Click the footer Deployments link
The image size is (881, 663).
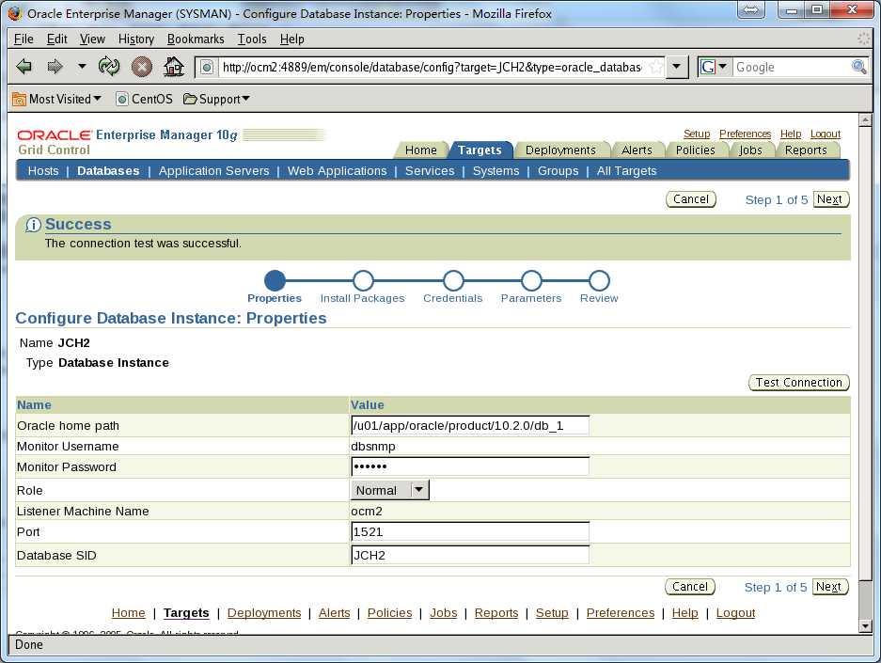pyautogui.click(x=264, y=613)
